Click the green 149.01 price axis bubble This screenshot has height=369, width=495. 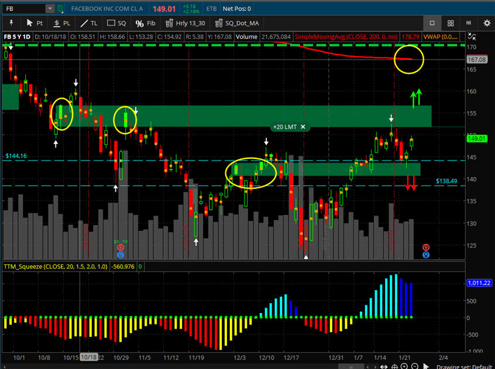[x=477, y=138]
